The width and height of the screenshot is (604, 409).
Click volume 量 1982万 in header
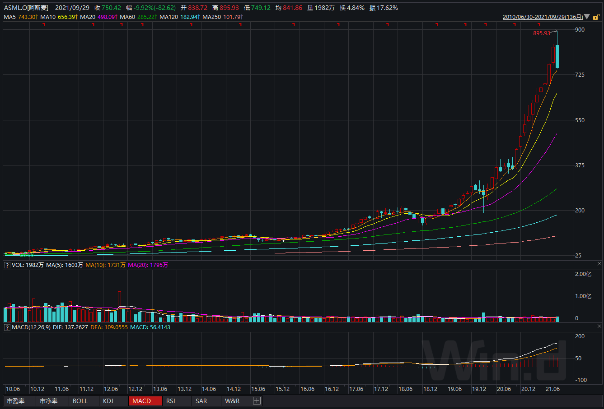coord(320,8)
